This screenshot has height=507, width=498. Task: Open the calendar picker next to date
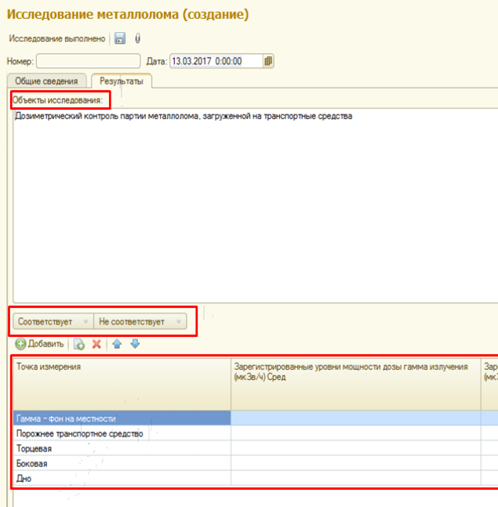pyautogui.click(x=268, y=61)
